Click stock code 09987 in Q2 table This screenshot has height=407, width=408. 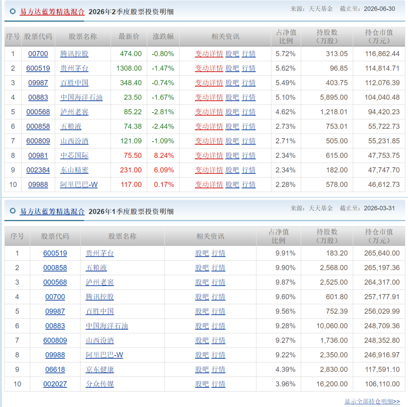[38, 83]
